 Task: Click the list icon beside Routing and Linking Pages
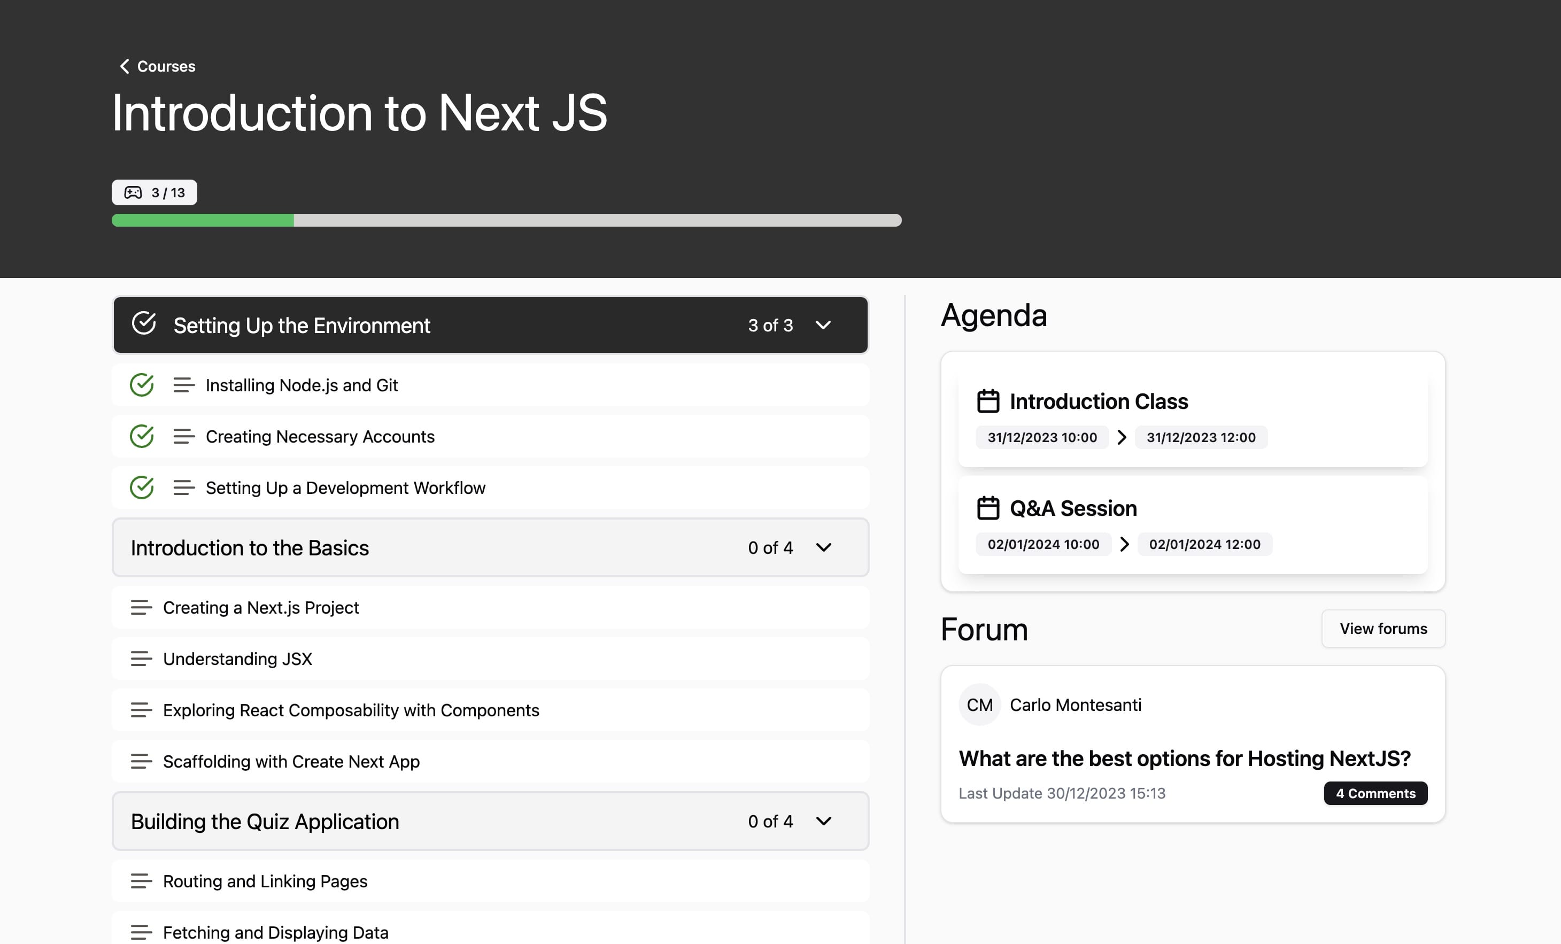click(141, 881)
